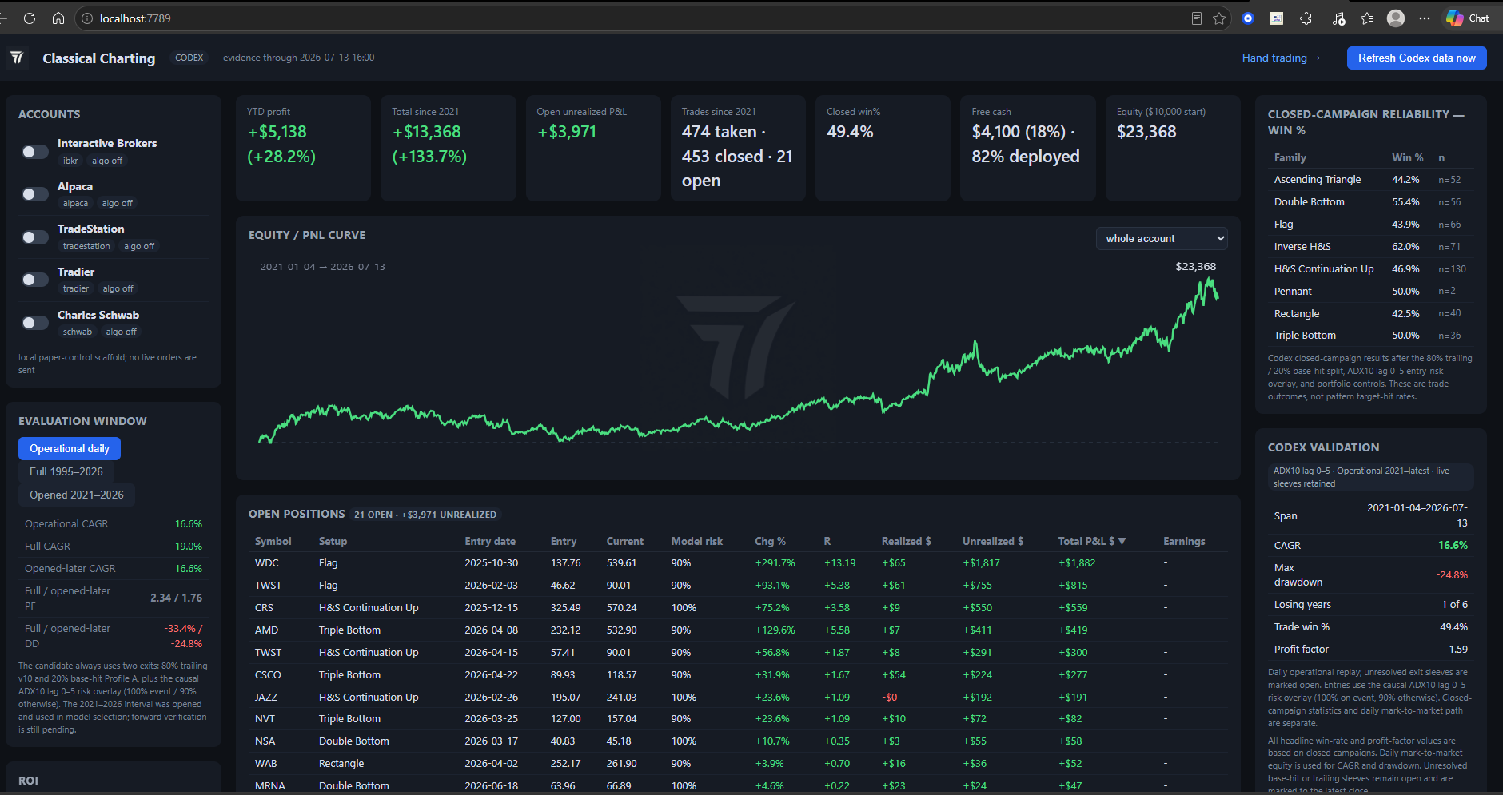Click the algo off tag under Interactive Brokers
Viewport: 1503px width, 795px height.
tap(107, 161)
